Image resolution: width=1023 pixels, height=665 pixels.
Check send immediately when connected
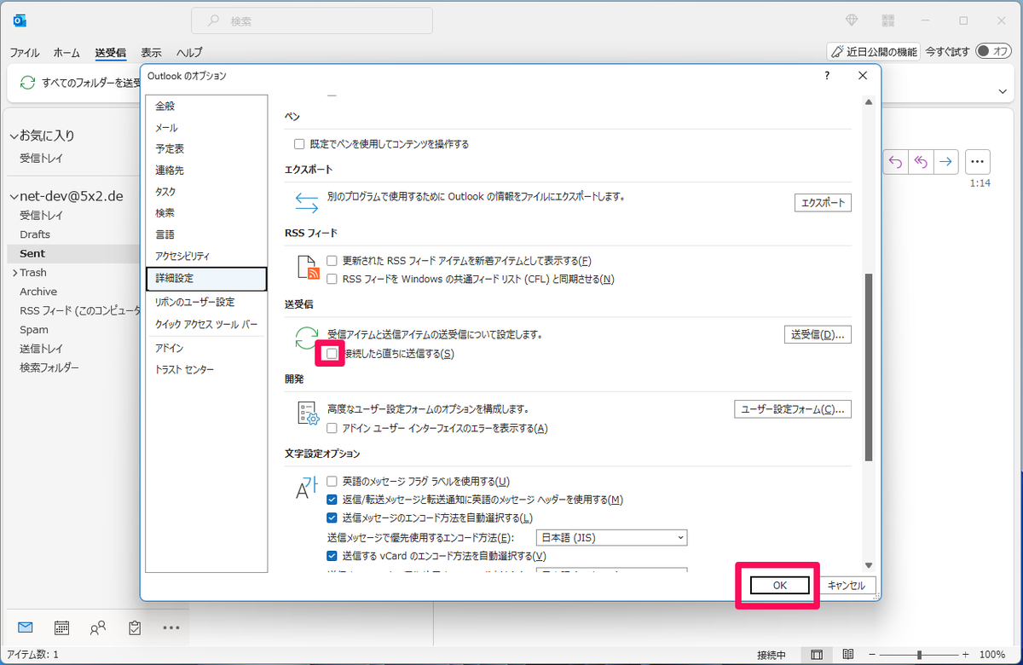coord(332,353)
